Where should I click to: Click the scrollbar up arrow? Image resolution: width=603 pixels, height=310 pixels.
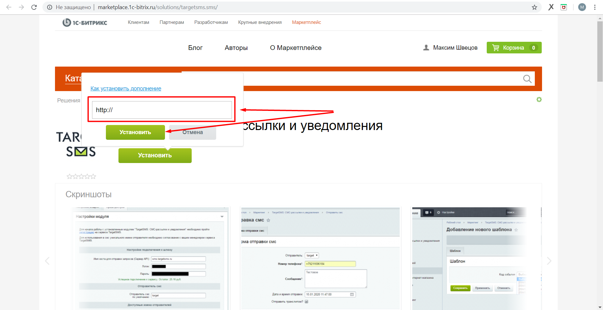pyautogui.click(x=600, y=18)
